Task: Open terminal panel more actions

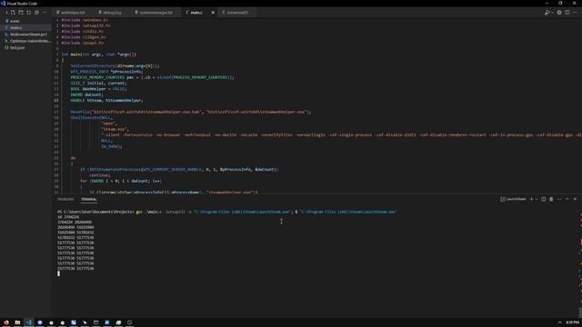Action: click(559, 200)
